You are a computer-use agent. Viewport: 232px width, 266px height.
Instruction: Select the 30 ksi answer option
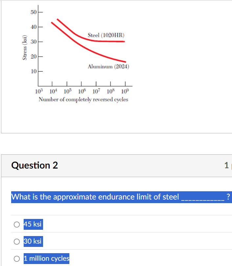tap(16, 241)
